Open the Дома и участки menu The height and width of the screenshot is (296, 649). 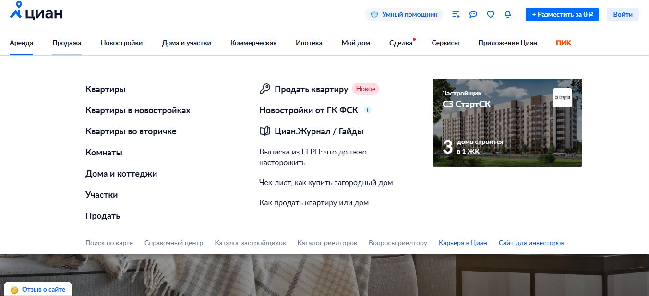(x=186, y=43)
